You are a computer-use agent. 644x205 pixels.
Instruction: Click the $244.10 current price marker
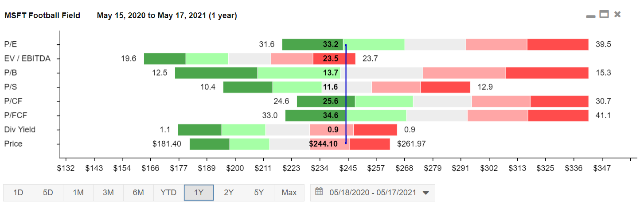point(324,144)
